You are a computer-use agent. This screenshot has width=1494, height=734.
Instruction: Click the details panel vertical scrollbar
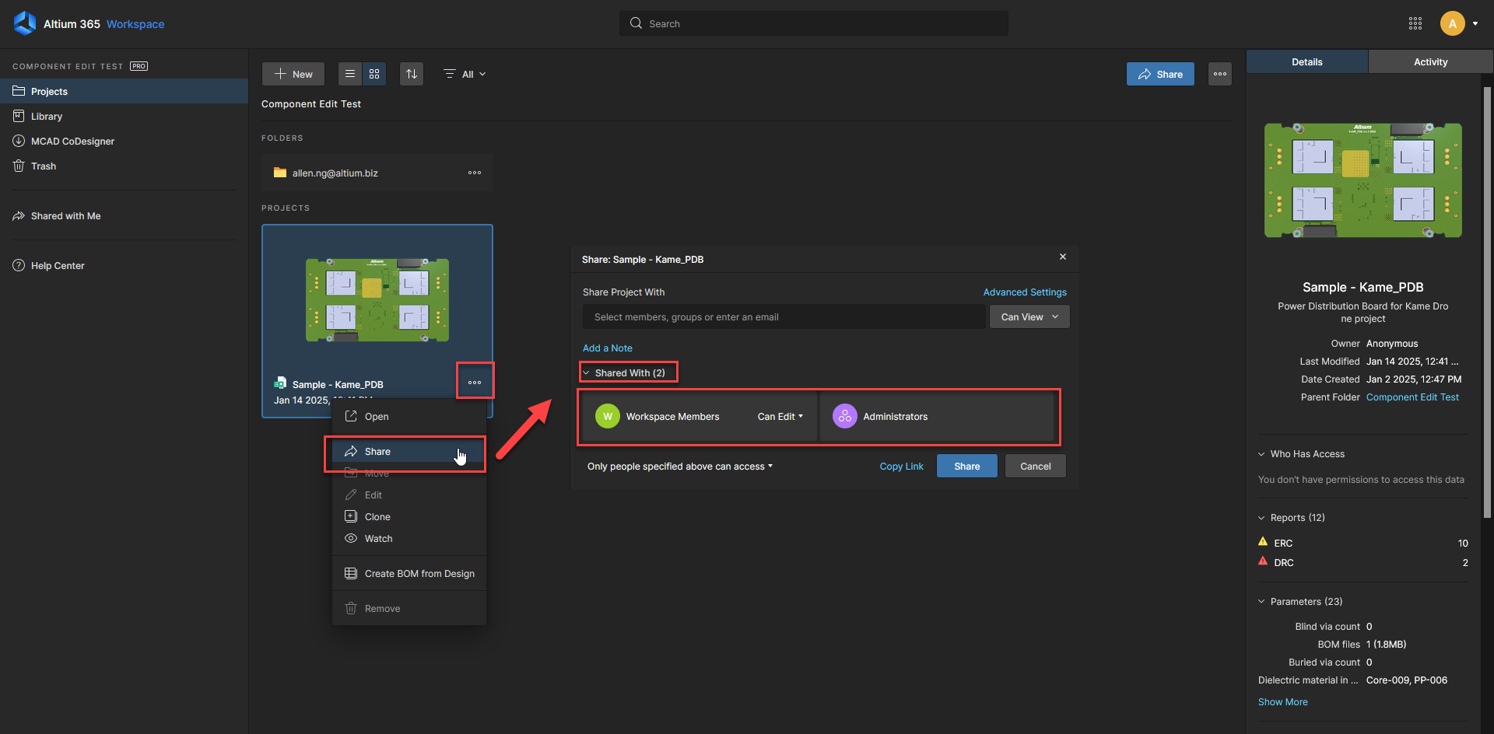(1487, 303)
